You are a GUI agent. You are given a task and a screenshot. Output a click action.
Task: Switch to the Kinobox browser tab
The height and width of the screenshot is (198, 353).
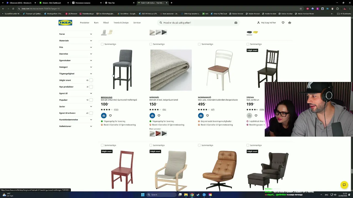(21, 3)
